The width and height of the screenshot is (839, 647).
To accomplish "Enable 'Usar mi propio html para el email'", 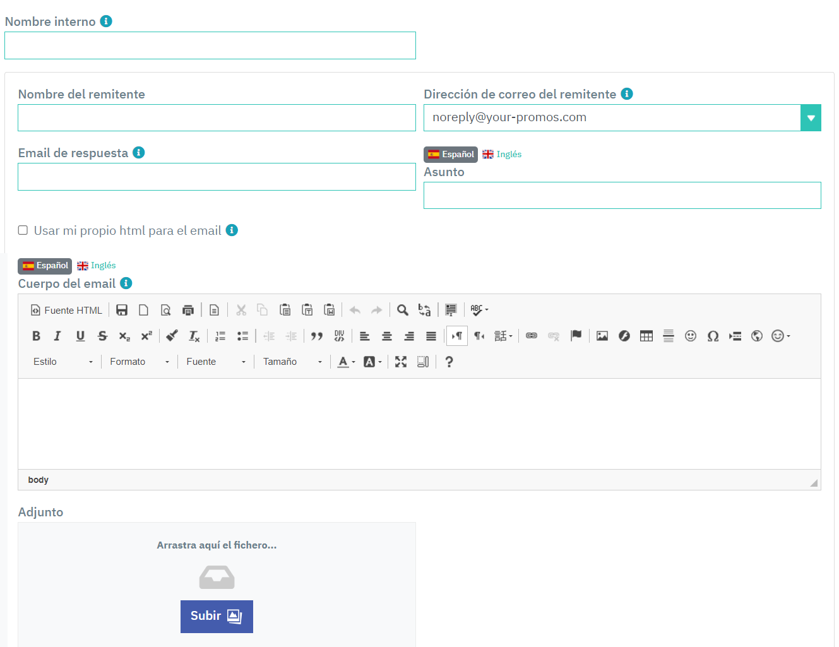I will 23,230.
